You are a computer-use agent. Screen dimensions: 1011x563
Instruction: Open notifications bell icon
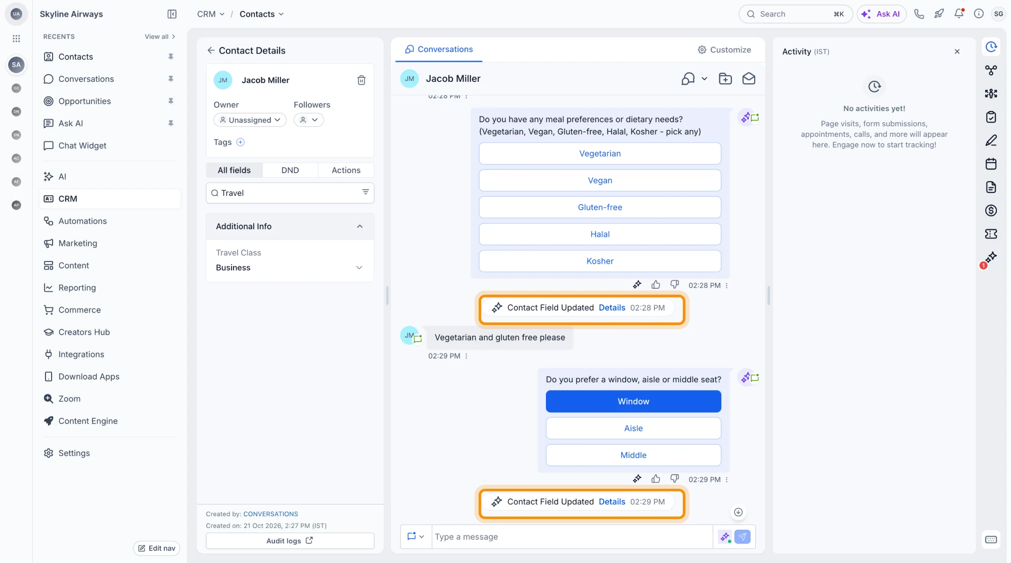[x=959, y=14]
